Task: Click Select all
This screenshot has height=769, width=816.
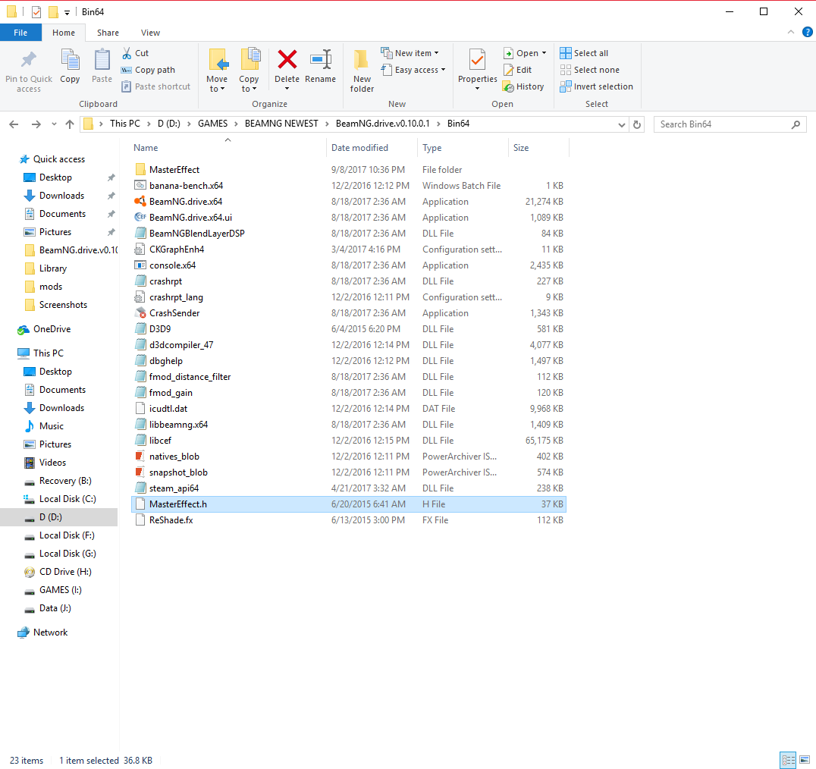Action: [584, 53]
